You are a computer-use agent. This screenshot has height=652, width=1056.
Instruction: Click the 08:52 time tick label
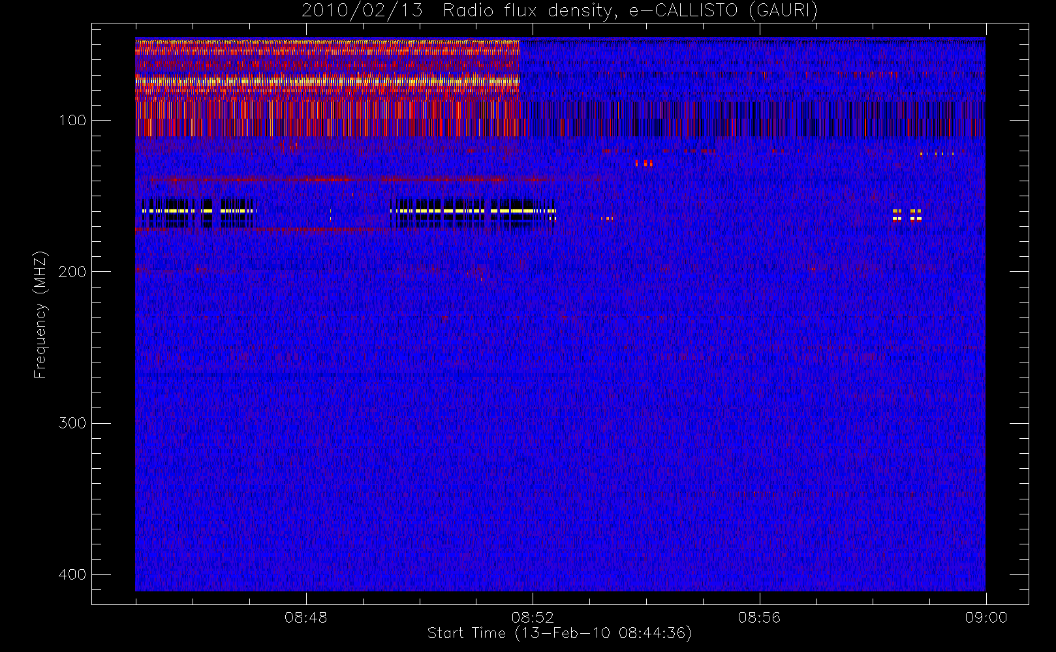[x=533, y=617]
